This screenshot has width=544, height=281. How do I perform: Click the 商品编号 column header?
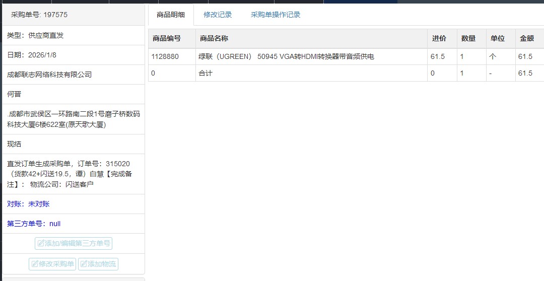coord(166,39)
